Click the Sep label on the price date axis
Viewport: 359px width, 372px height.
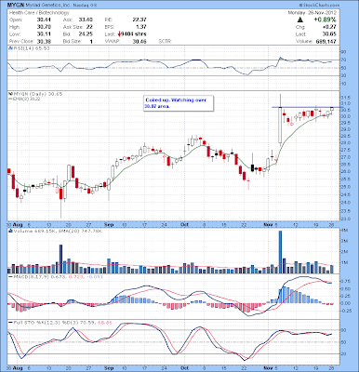(x=109, y=224)
